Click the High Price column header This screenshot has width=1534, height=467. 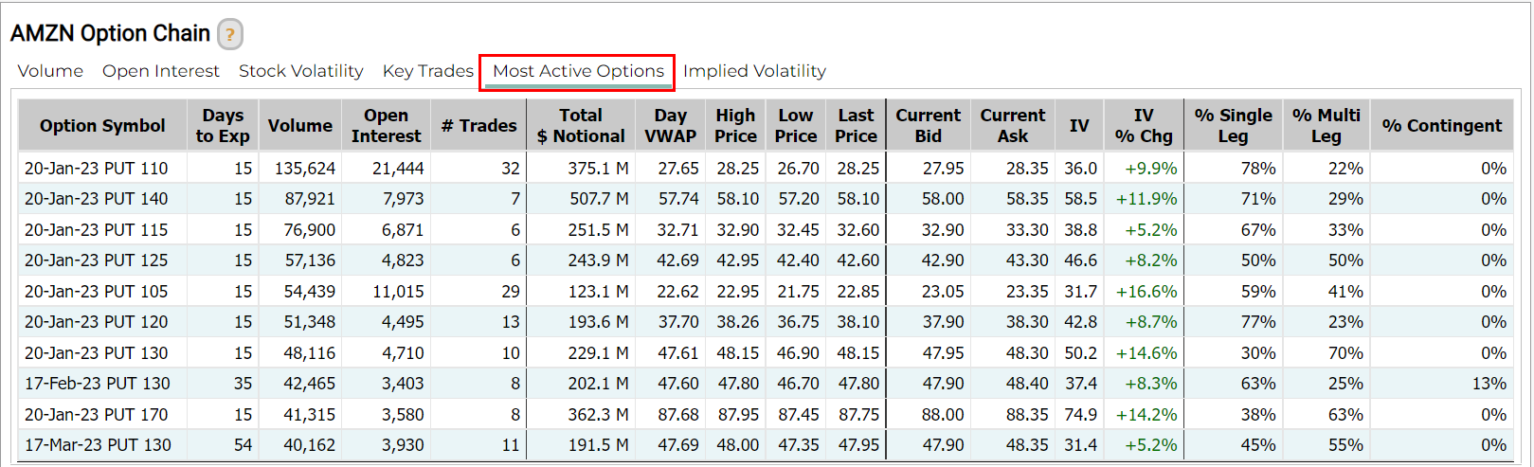(735, 125)
